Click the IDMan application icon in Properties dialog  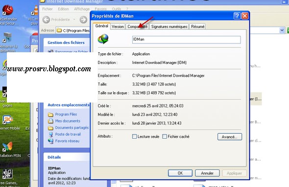[103, 39]
